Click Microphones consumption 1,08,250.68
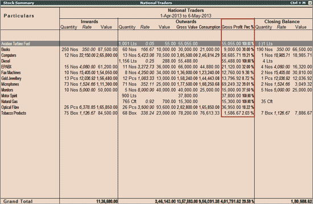The height and width of the screenshot is (204, 313). tap(209, 84)
